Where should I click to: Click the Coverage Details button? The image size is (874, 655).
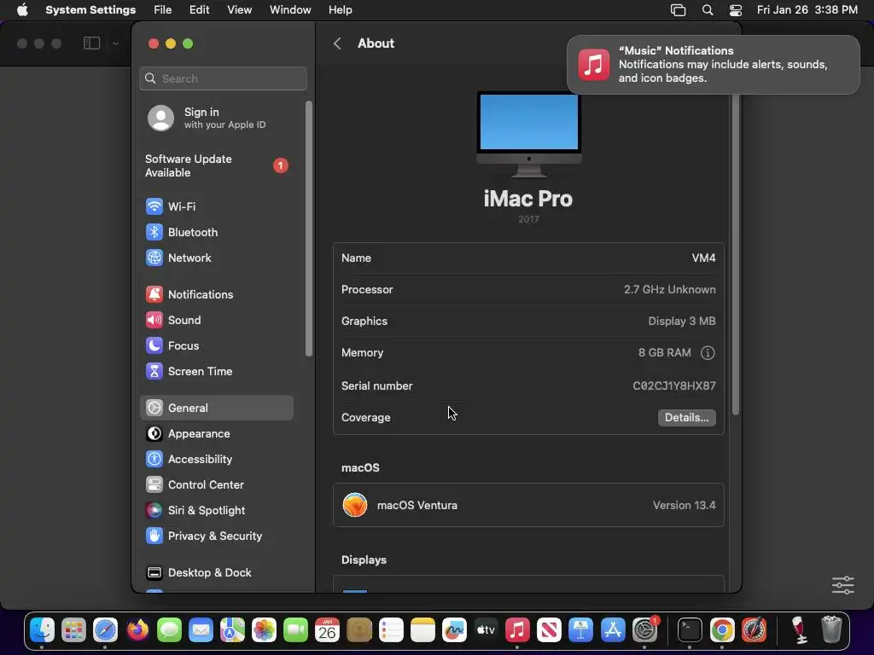tap(687, 418)
